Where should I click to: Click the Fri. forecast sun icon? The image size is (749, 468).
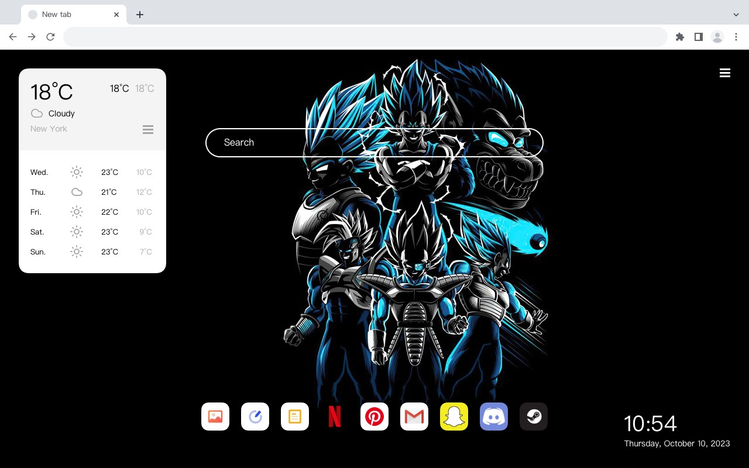(x=77, y=212)
